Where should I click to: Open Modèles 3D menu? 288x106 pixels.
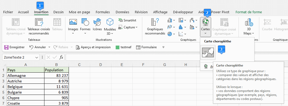[110, 27]
